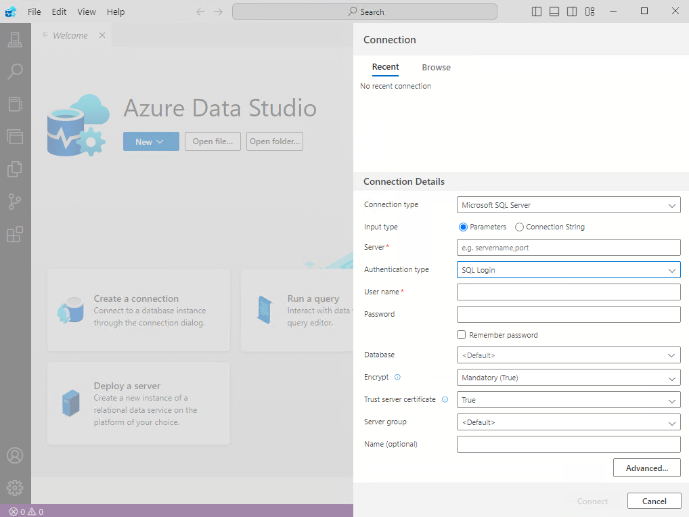The width and height of the screenshot is (689, 517).
Task: Expand the Connection type dropdown
Action: (x=569, y=205)
